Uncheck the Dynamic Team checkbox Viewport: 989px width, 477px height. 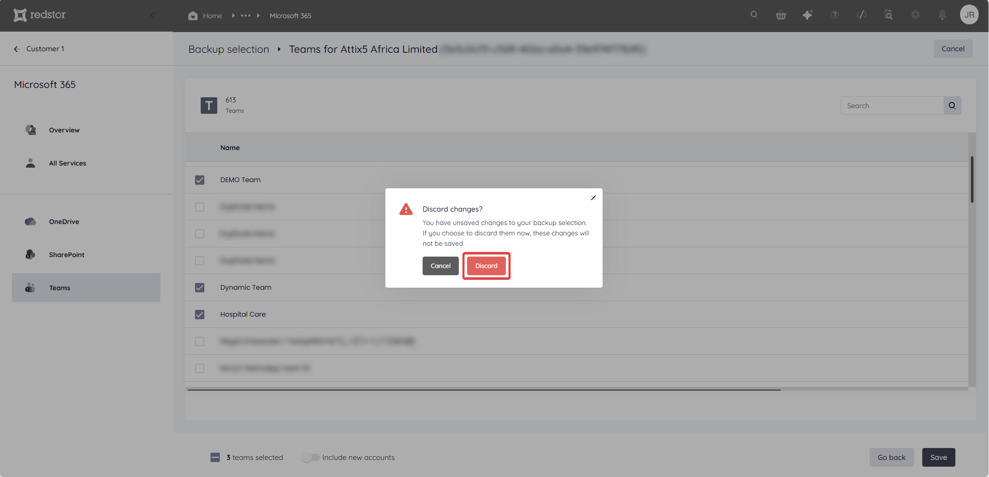tap(200, 288)
